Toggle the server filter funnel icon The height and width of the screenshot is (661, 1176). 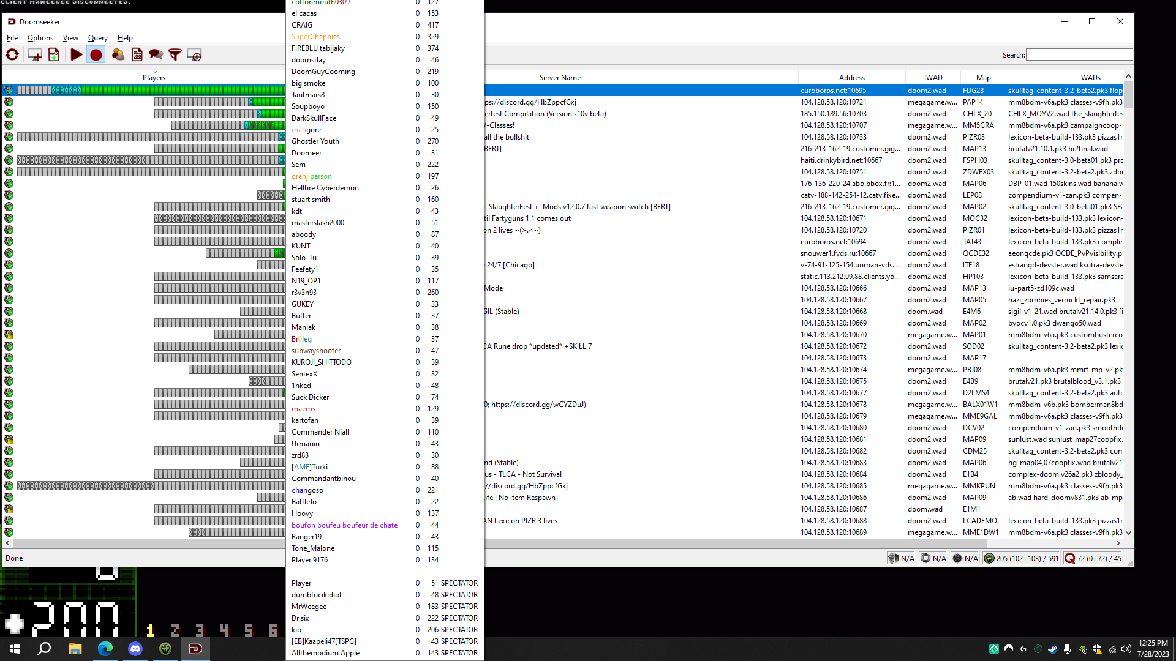point(175,55)
